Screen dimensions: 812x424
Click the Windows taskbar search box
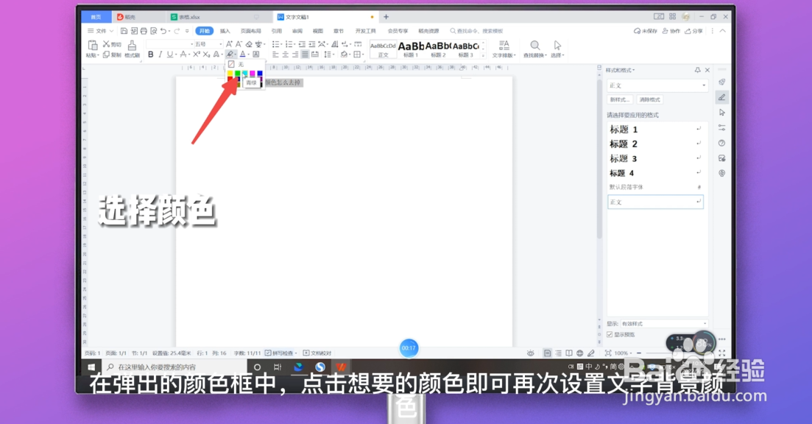174,367
